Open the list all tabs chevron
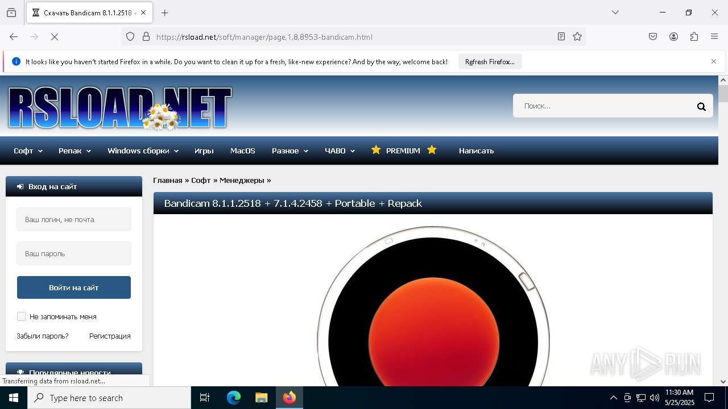Image resolution: width=728 pixels, height=409 pixels. 615,12
